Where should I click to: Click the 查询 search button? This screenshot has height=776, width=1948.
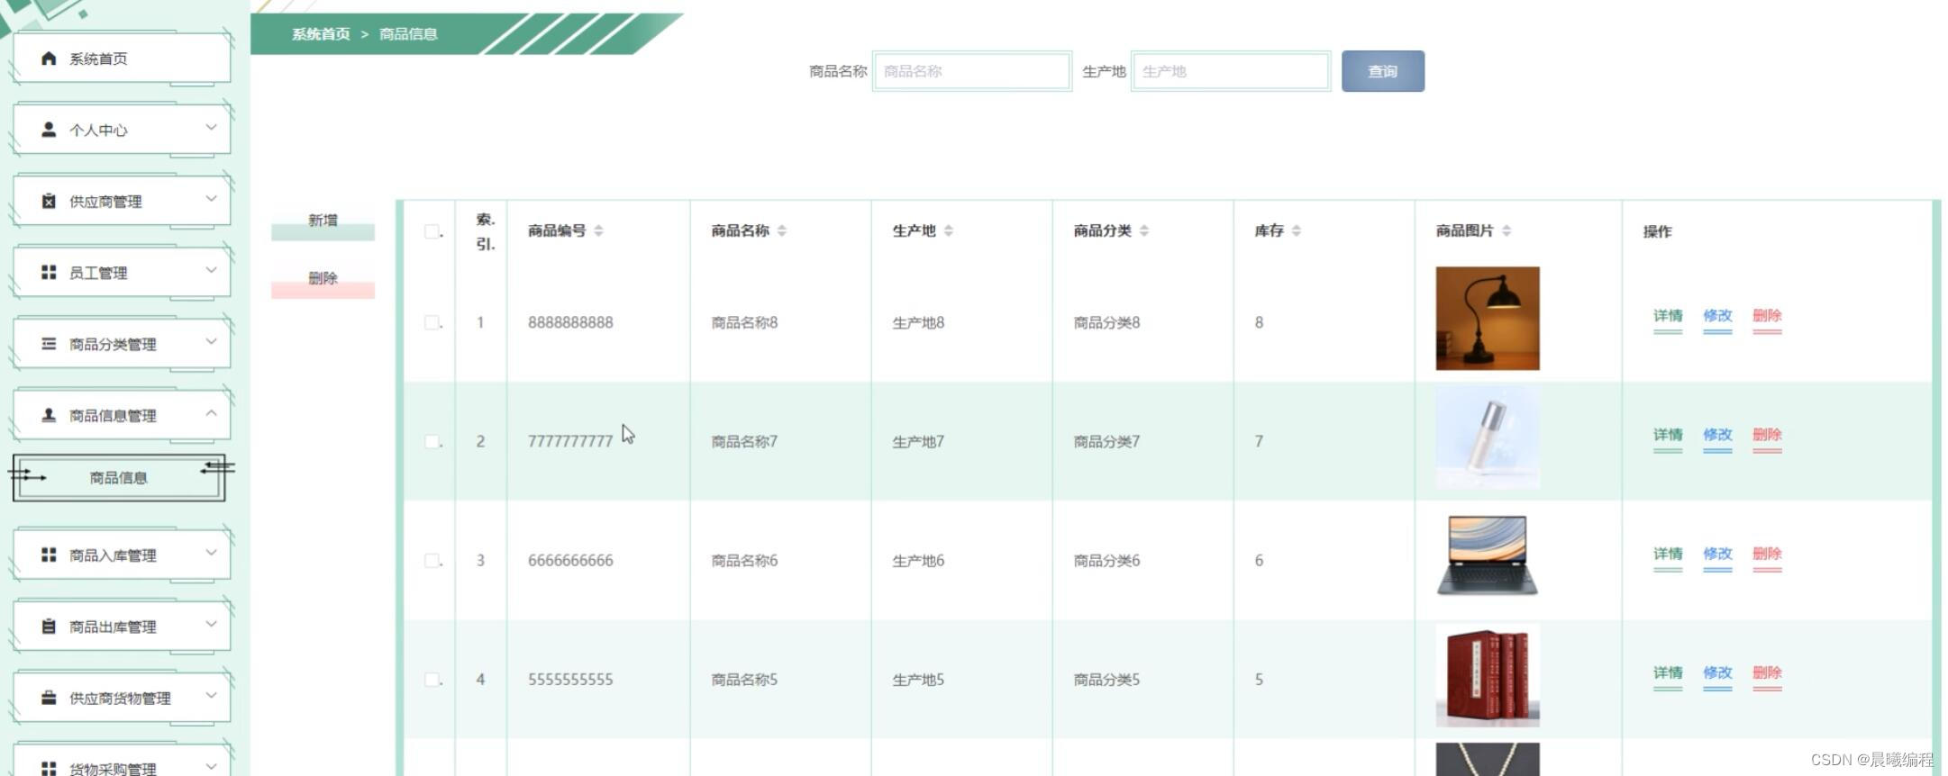(1382, 71)
